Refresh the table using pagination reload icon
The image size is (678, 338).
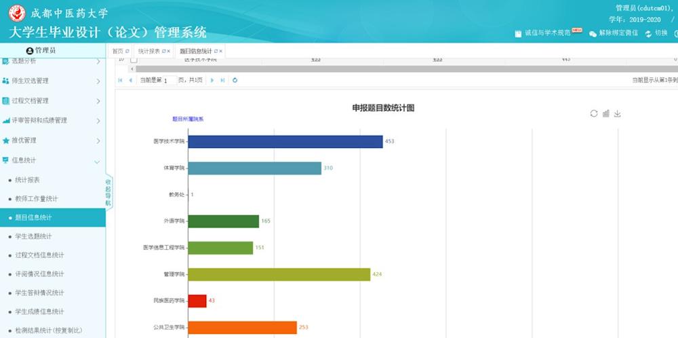pyautogui.click(x=235, y=80)
